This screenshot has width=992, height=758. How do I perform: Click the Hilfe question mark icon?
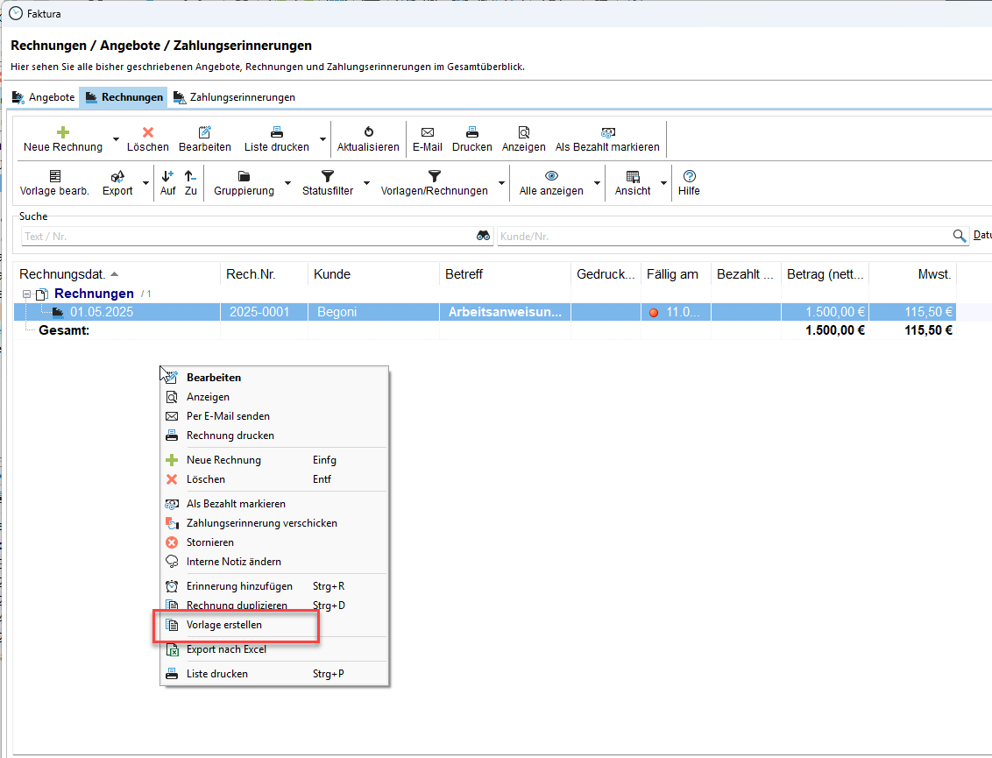tap(689, 176)
